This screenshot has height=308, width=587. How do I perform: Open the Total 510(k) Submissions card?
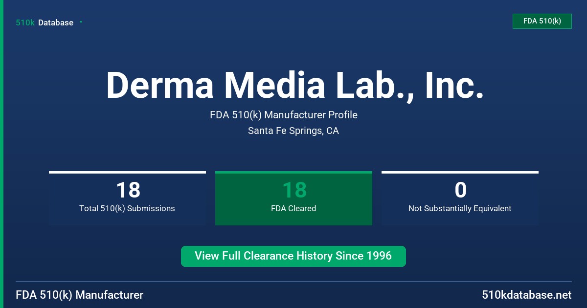coord(127,198)
